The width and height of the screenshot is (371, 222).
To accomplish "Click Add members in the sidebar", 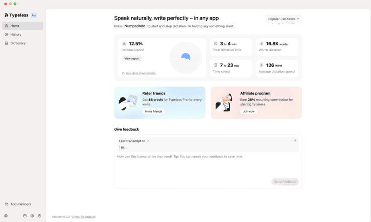I will tap(18, 204).
